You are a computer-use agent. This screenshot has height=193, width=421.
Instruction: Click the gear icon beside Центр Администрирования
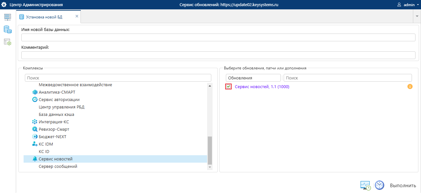(x=4, y=5)
